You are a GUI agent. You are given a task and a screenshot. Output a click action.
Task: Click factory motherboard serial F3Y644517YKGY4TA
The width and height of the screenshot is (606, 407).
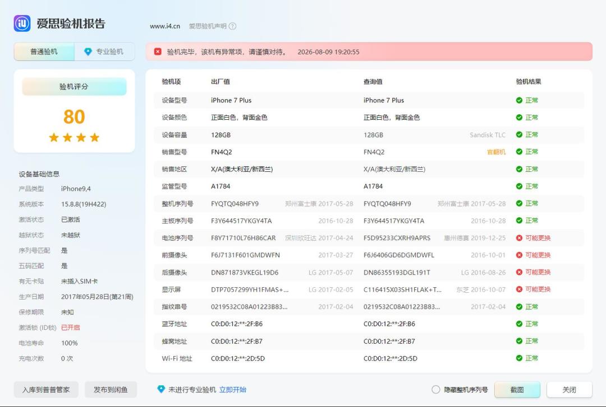[241, 221]
